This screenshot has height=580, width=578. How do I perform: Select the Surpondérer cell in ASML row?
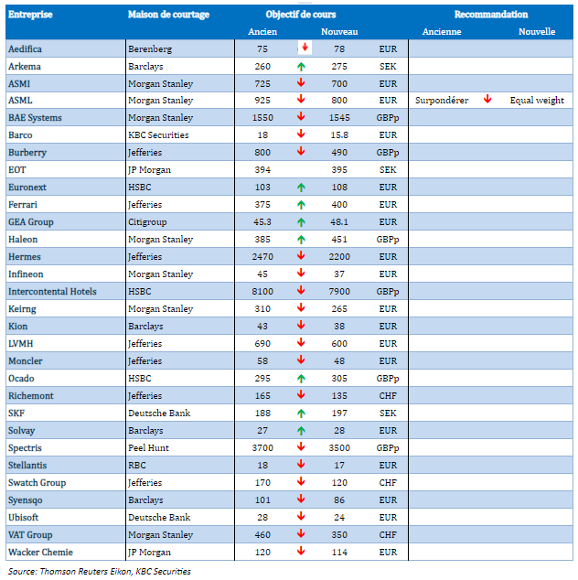coord(442,101)
